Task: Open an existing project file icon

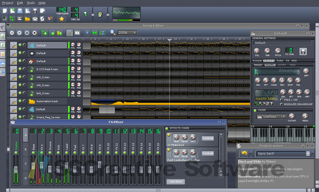Action: (x=20, y=11)
